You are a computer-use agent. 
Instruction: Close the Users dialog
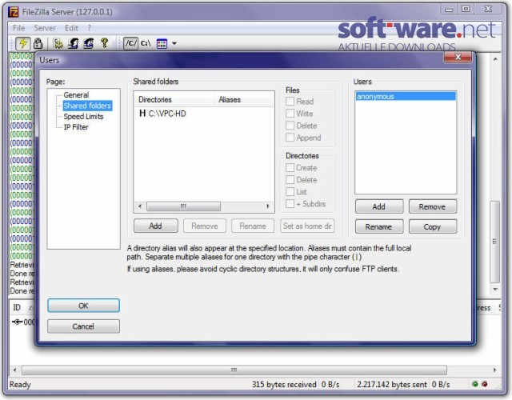click(458, 58)
